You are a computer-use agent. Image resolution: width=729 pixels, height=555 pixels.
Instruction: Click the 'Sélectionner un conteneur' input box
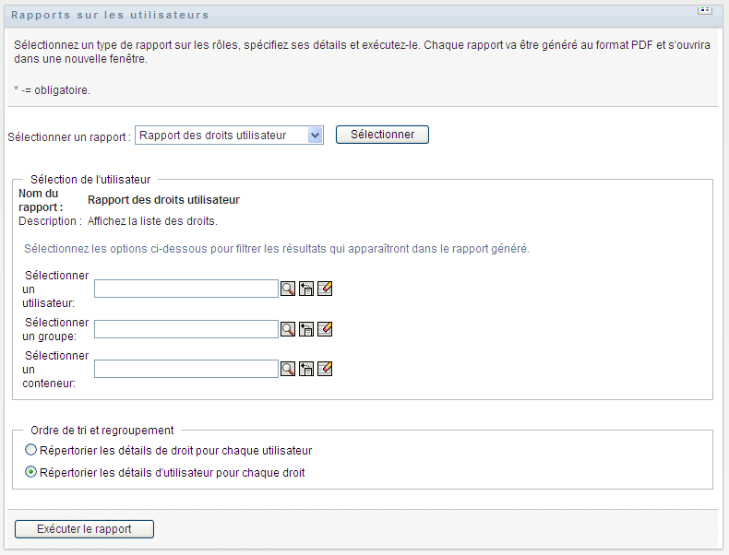coord(186,369)
